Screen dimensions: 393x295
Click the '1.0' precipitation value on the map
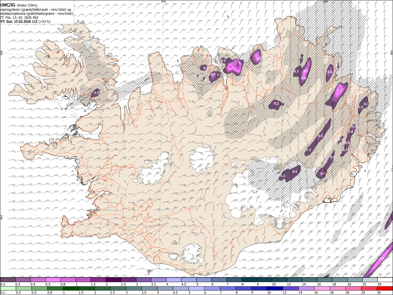(x=340, y=91)
